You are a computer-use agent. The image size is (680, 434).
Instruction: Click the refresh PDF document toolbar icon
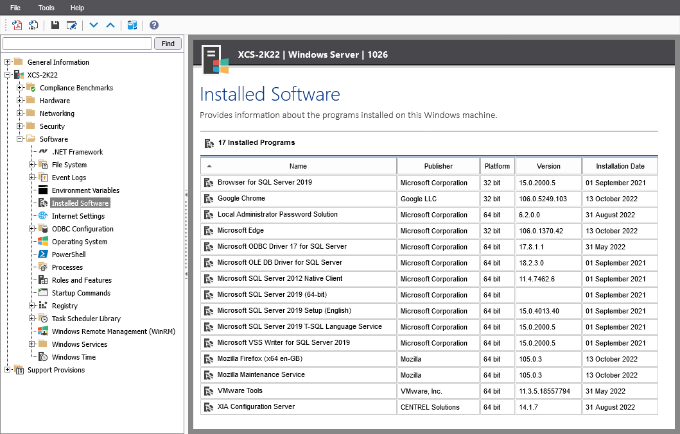pyautogui.click(x=33, y=25)
